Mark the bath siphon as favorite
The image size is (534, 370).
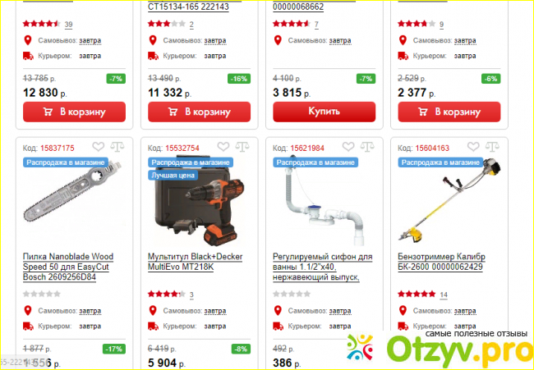pyautogui.click(x=348, y=147)
